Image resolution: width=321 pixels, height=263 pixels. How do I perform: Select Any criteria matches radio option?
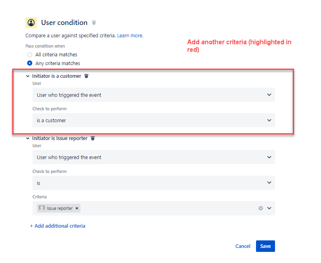30,63
